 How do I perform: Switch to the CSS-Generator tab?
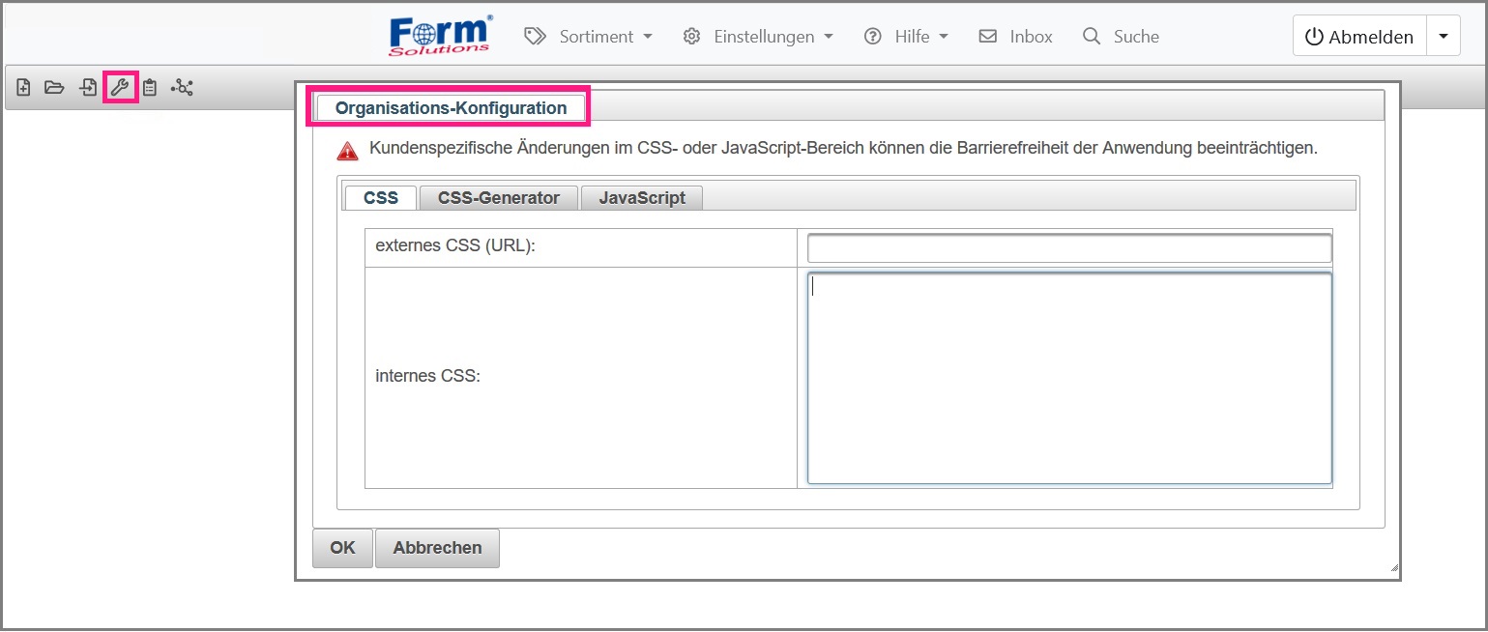(498, 198)
